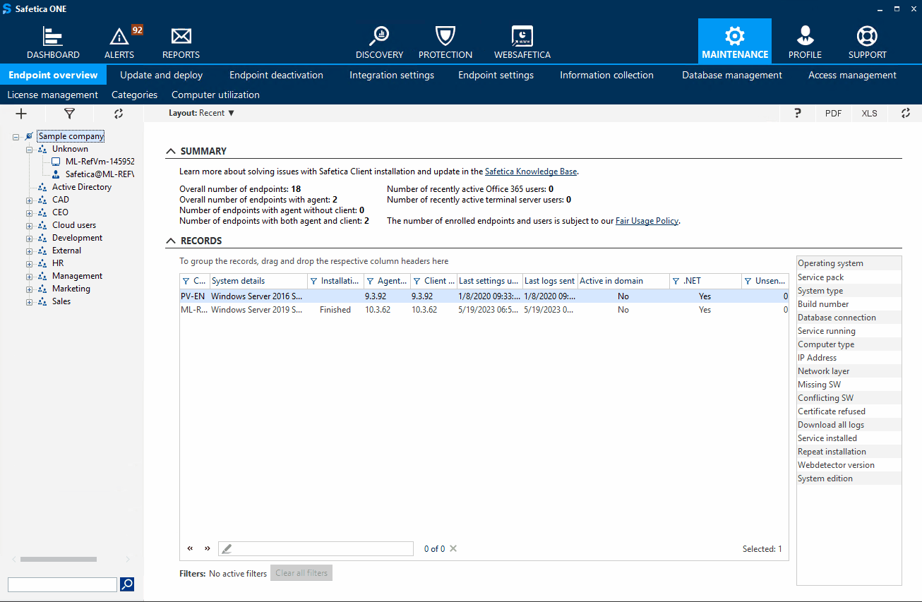Open the Discovery section

pos(379,41)
